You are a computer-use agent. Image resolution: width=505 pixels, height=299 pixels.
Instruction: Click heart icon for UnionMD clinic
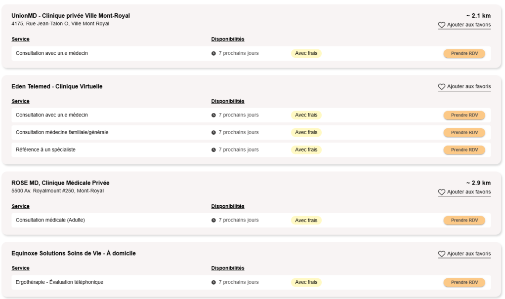[x=442, y=25]
